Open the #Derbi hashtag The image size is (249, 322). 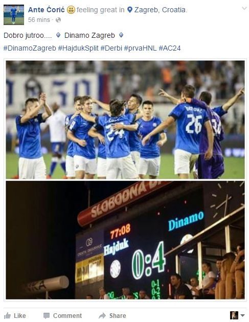tap(111, 48)
